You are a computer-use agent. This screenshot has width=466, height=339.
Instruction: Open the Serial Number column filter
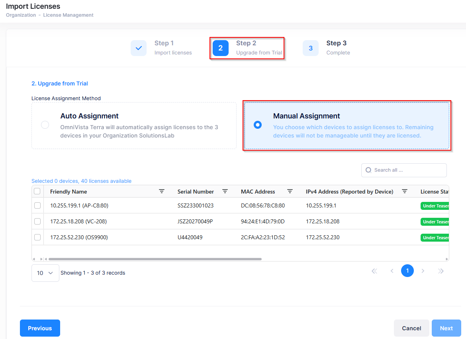(x=225, y=192)
